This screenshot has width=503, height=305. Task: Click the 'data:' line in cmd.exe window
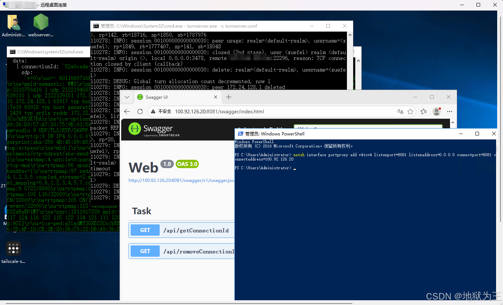tap(20, 61)
